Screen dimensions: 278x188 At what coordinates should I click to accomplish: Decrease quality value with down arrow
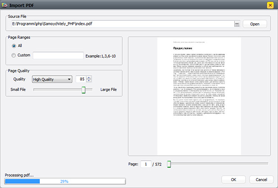(89, 81)
